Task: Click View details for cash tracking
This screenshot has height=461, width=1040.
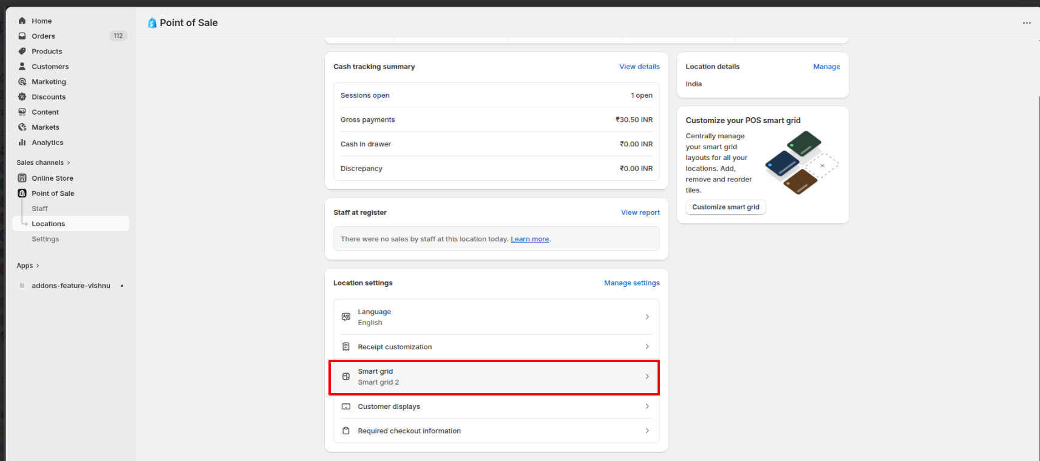Action: pyautogui.click(x=639, y=67)
